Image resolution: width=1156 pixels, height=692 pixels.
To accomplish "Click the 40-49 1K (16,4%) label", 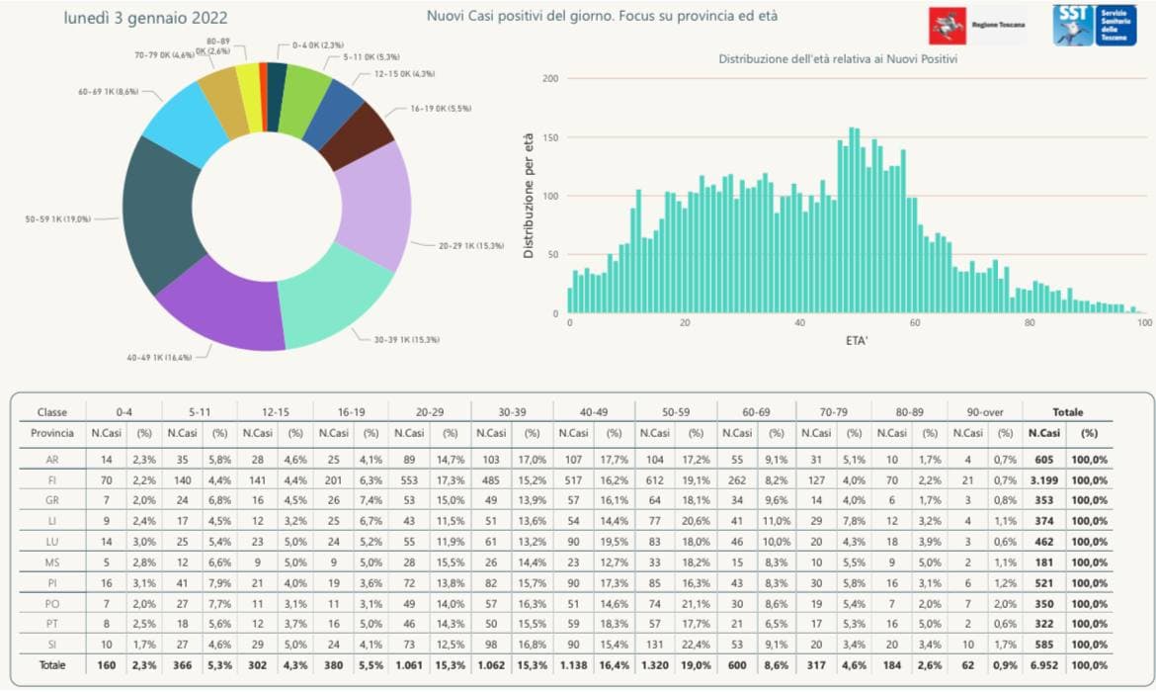I will tap(159, 357).
